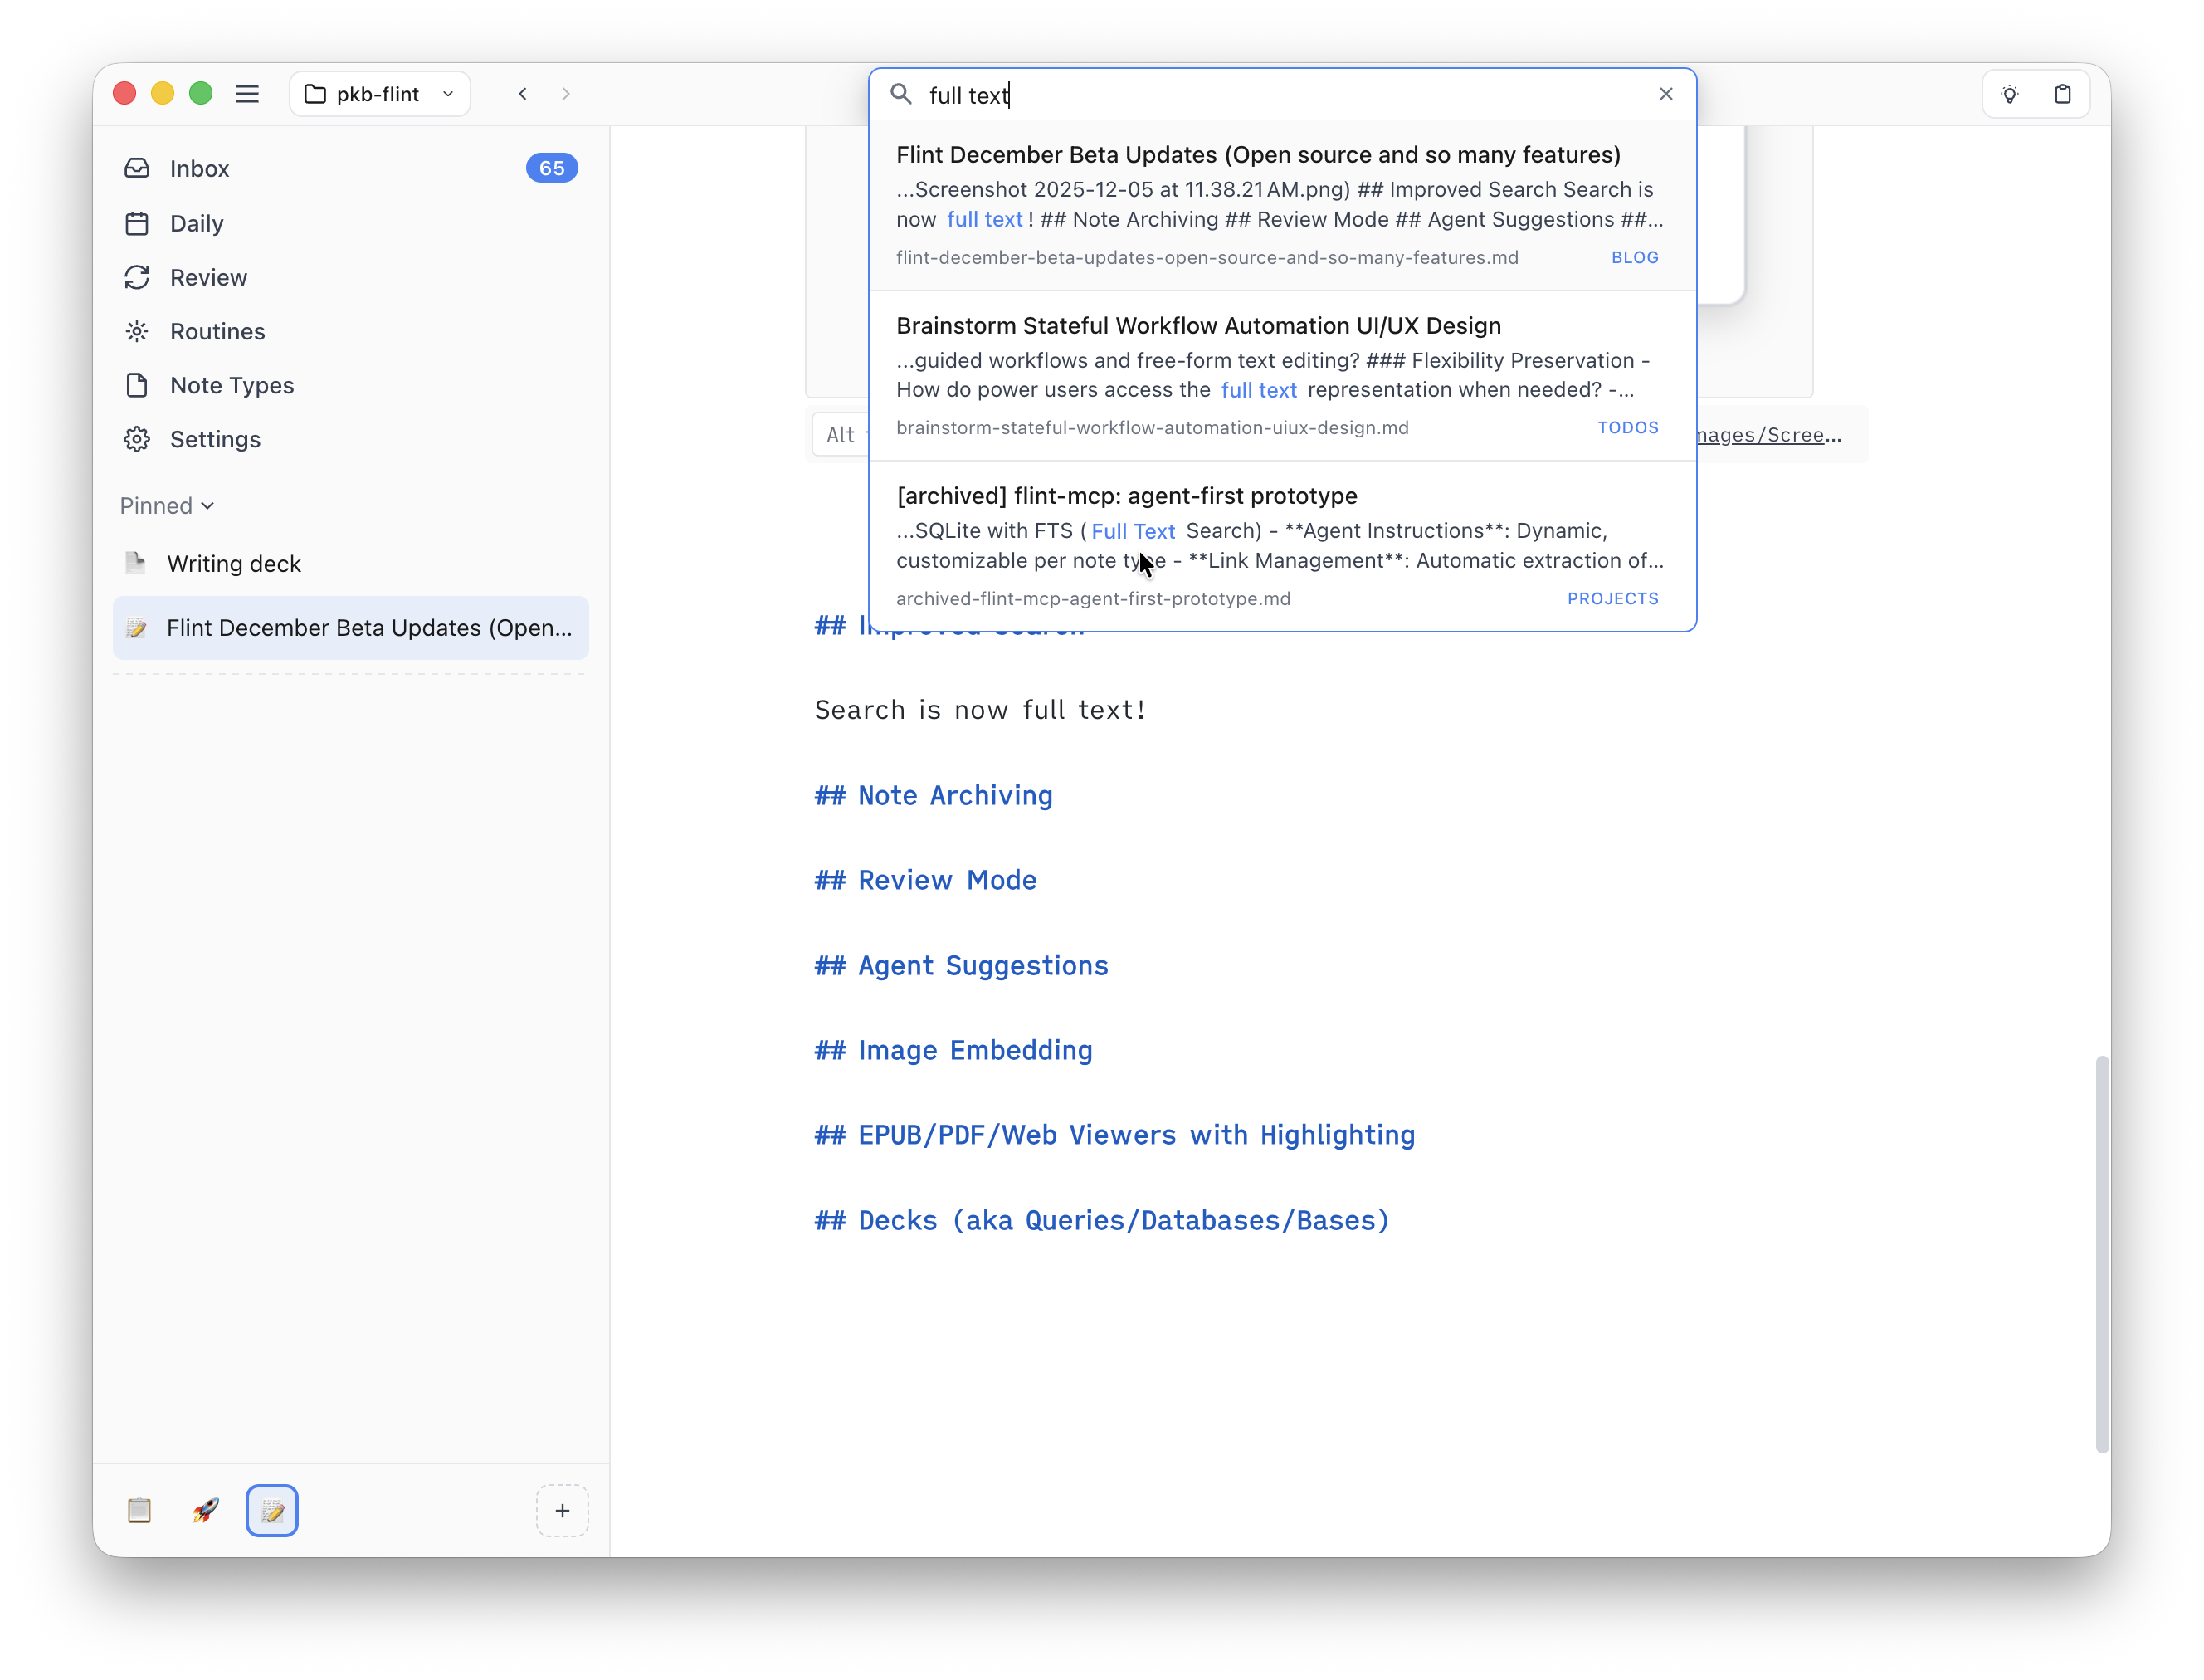Click the magnifier icon in the search bar
This screenshot has height=1680, width=2204.
click(900, 94)
